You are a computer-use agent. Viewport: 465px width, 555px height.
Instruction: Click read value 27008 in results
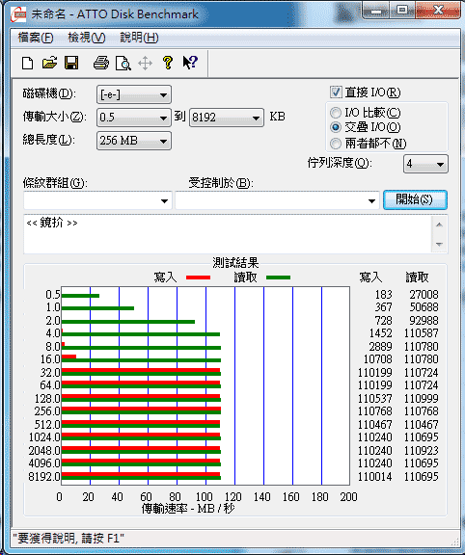point(424,295)
